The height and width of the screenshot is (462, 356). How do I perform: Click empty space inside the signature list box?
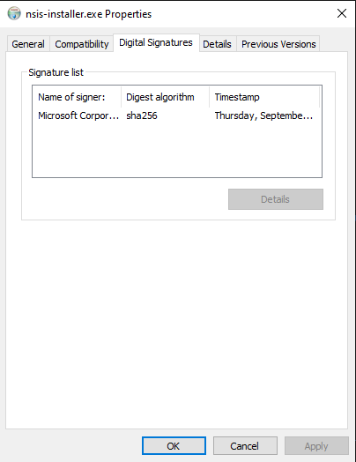176,150
